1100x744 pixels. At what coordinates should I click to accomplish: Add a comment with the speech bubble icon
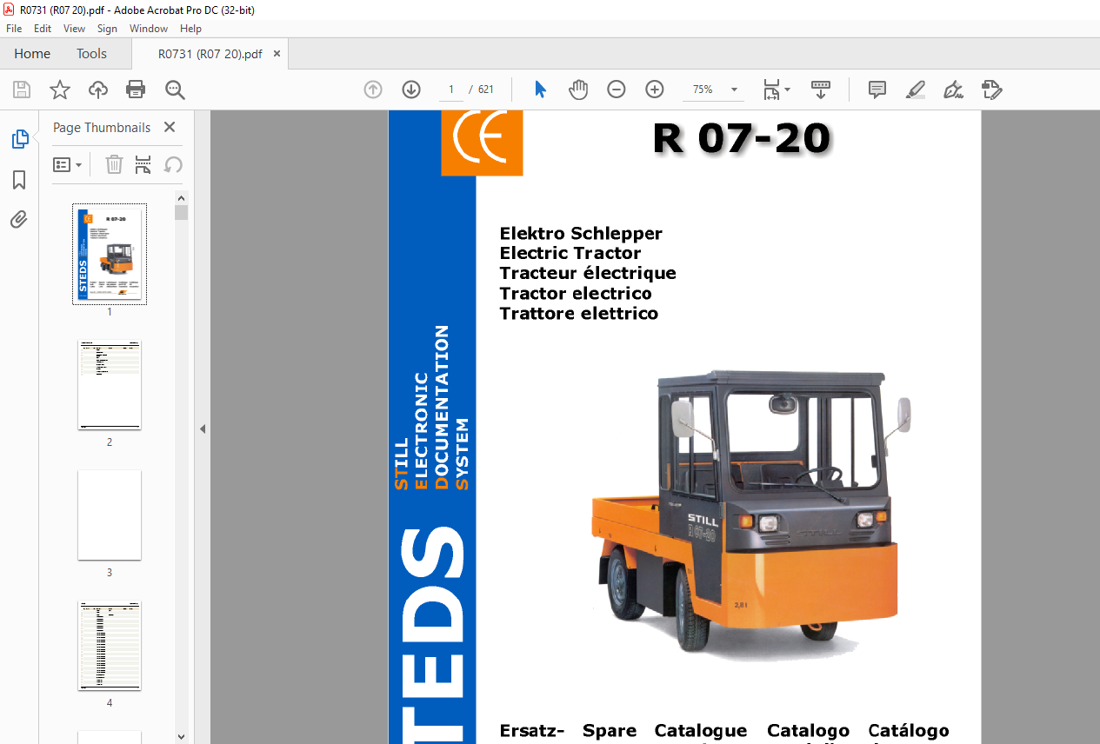tap(877, 90)
